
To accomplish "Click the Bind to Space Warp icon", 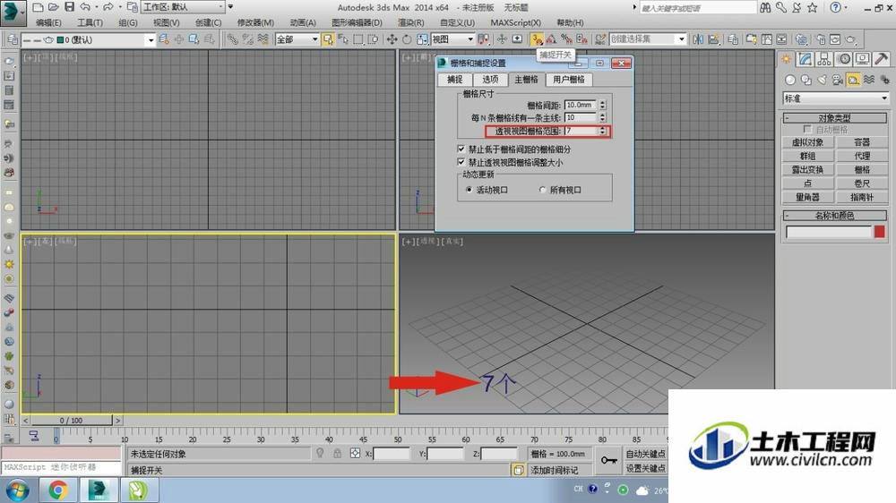I will tap(263, 39).
